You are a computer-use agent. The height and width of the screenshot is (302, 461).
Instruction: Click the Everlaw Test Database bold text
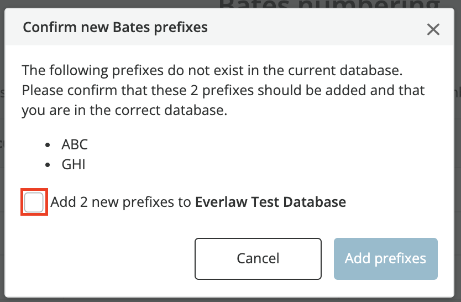270,202
